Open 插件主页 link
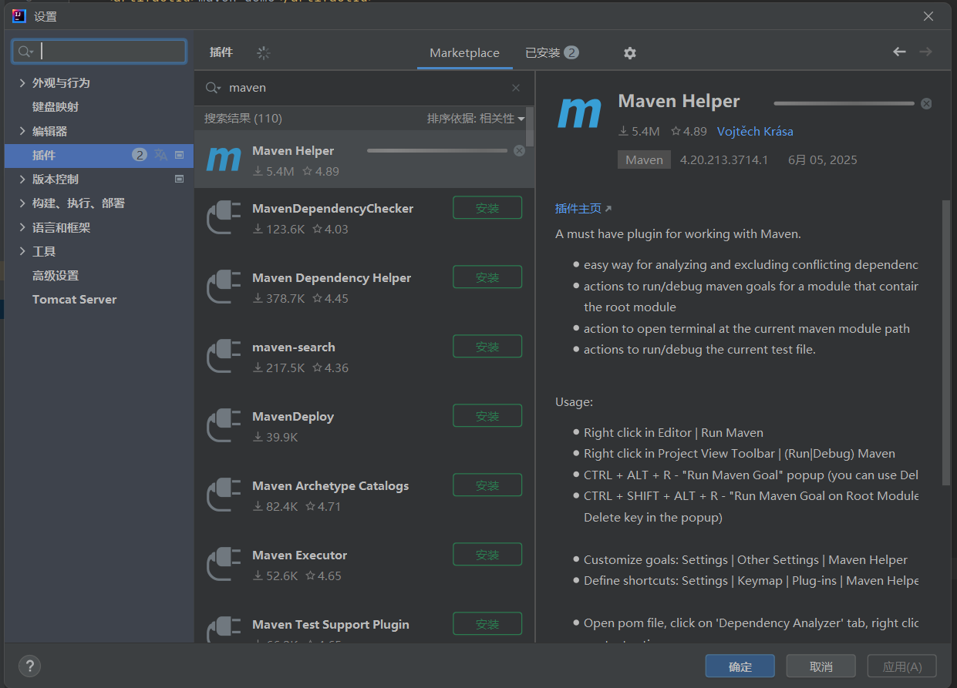This screenshot has width=957, height=688. click(x=583, y=209)
